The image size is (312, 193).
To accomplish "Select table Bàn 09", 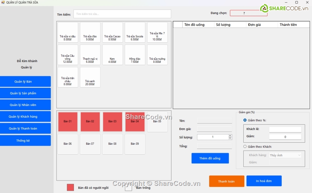I will 135,144.
